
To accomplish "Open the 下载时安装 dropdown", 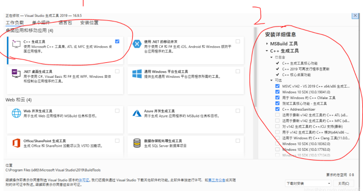I will (308, 183).
